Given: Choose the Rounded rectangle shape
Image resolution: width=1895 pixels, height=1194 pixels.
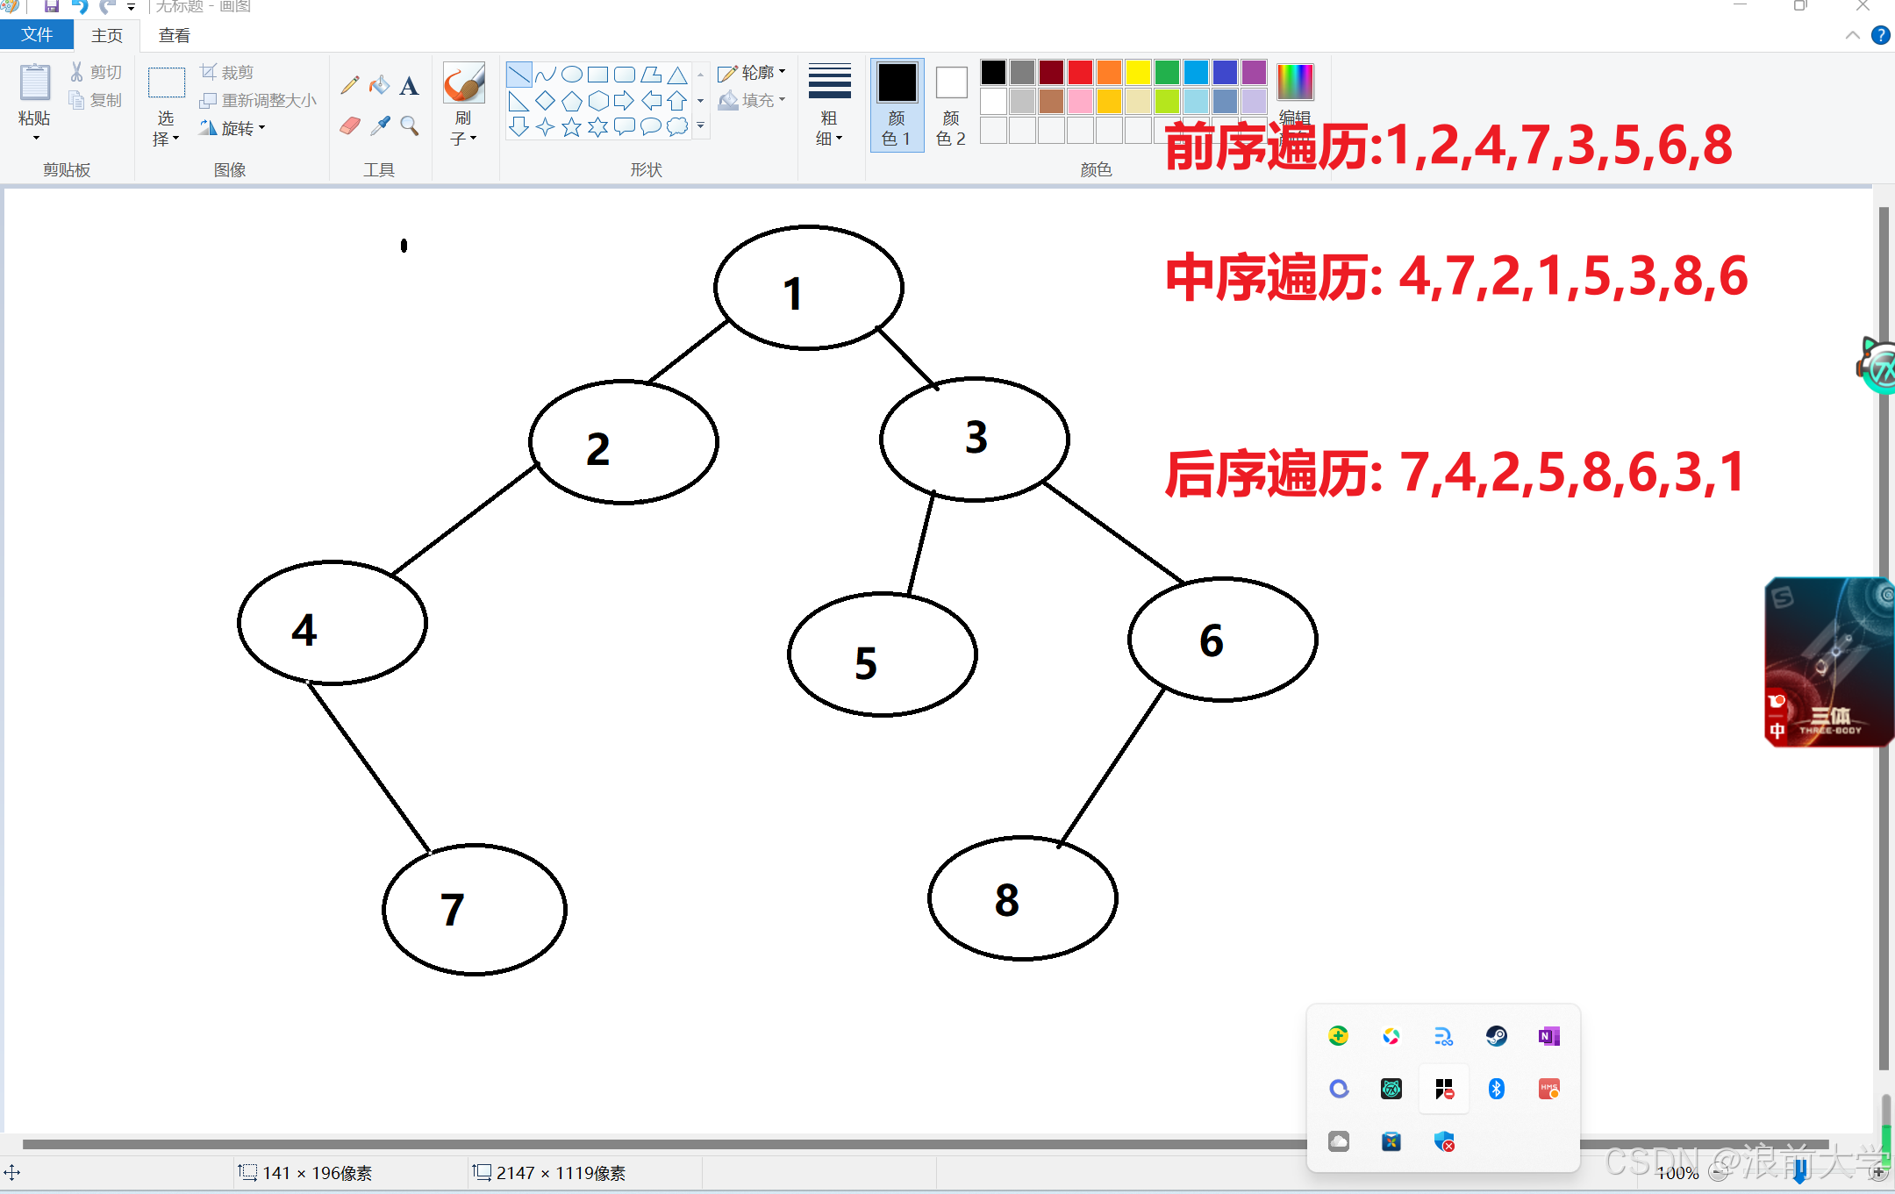Looking at the screenshot, I should coord(624,75).
